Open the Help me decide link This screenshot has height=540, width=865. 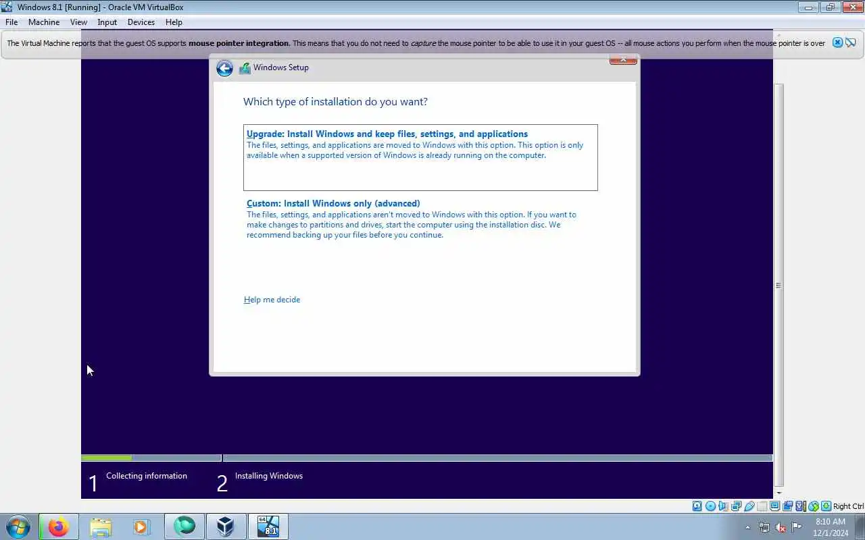272,300
